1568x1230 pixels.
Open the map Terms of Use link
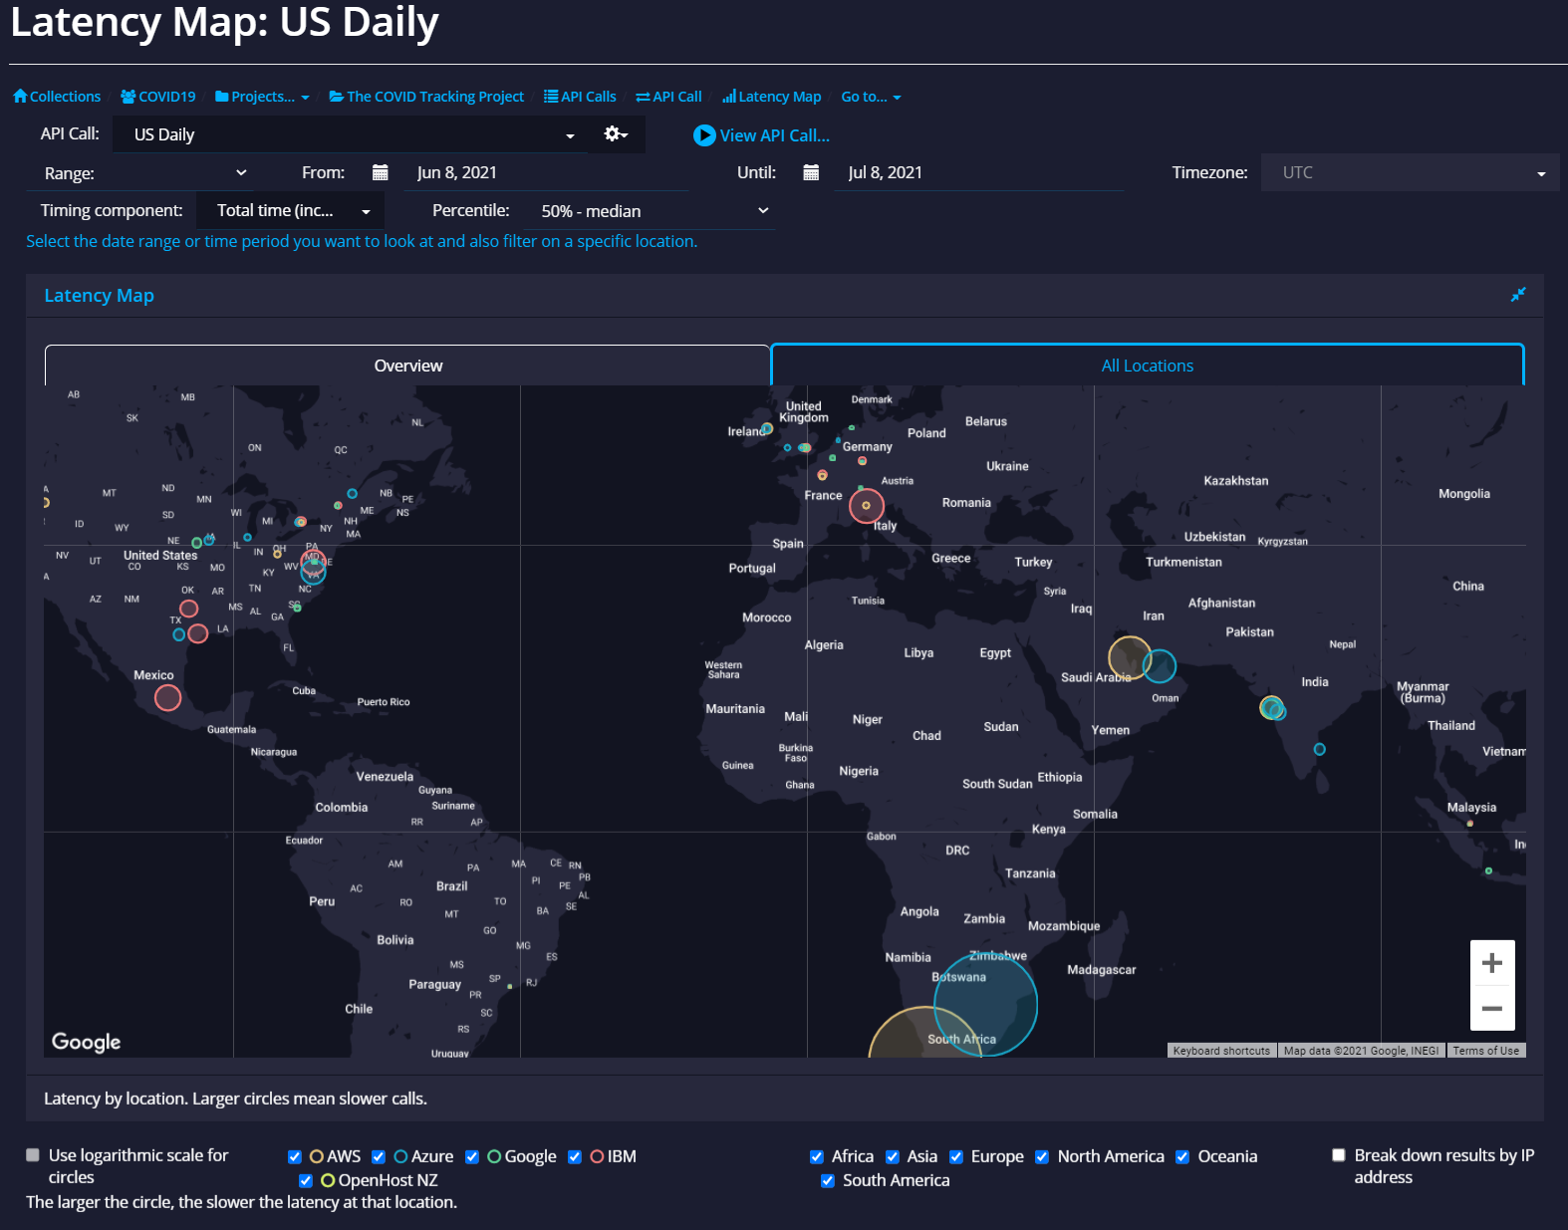pos(1485,1051)
